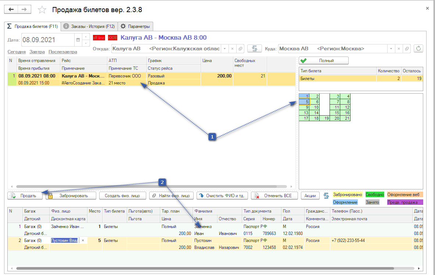Open the calendar picker for the date field

coord(78,40)
